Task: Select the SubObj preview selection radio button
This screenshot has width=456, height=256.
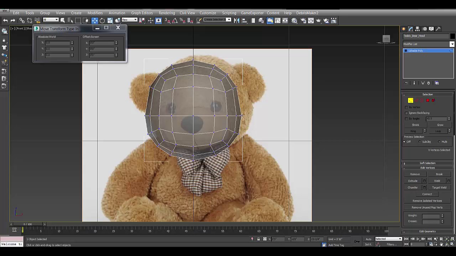Action: pyautogui.click(x=420, y=142)
